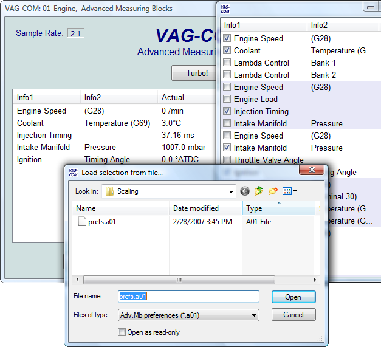Check third Engine Speed (G28) checkbox

227,136
